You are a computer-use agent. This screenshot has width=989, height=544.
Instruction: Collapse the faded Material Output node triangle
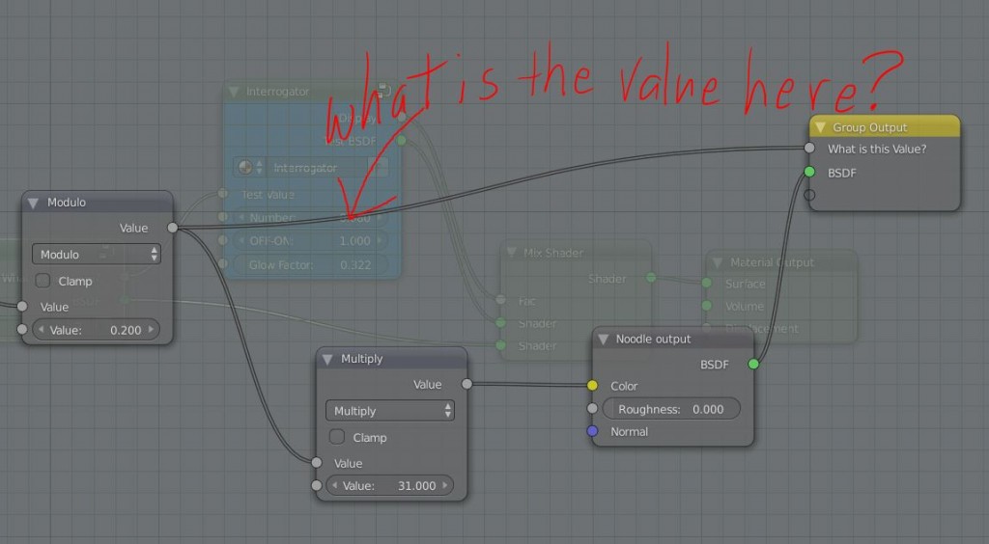[x=718, y=262]
